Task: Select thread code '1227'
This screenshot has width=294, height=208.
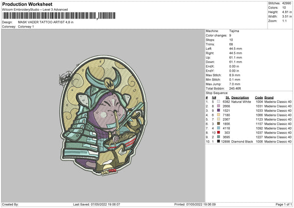Action: point(259,137)
